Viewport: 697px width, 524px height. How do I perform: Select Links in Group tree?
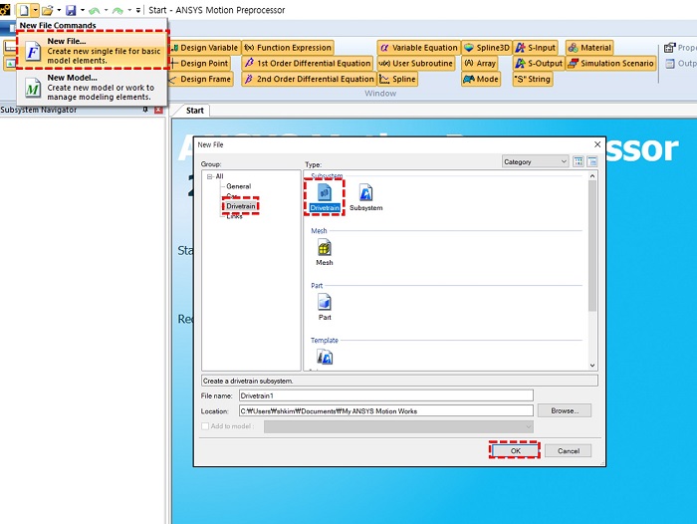pyautogui.click(x=235, y=216)
